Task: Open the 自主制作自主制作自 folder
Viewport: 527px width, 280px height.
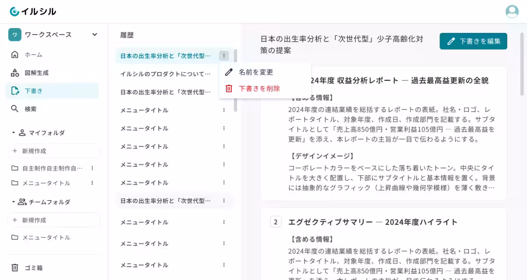Action: (x=47, y=168)
